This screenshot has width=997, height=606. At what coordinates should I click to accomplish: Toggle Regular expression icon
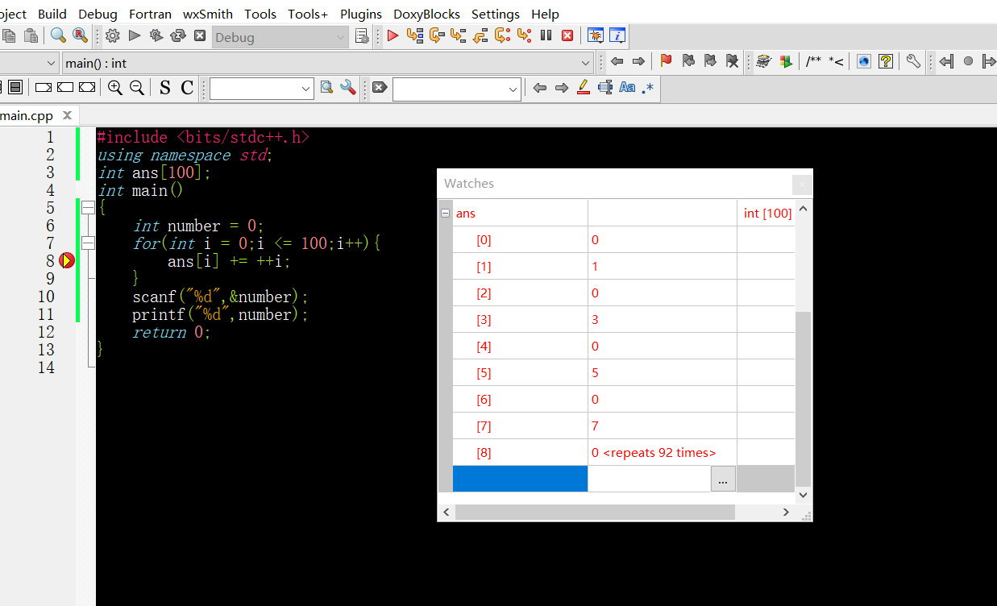(x=648, y=88)
